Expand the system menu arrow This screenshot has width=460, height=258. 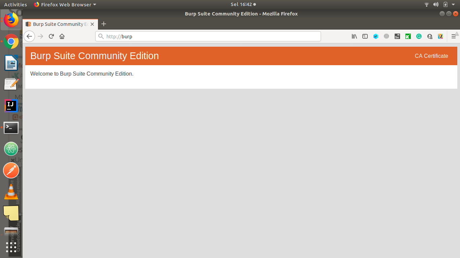(453, 5)
